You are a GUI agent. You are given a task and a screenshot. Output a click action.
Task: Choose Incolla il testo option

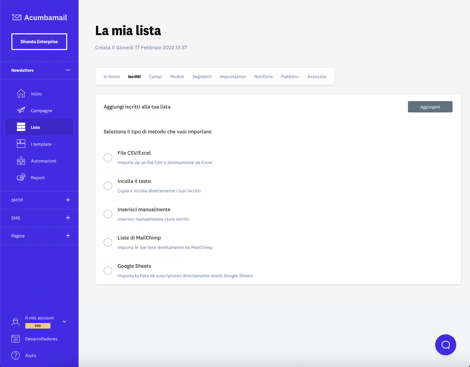[107, 186]
